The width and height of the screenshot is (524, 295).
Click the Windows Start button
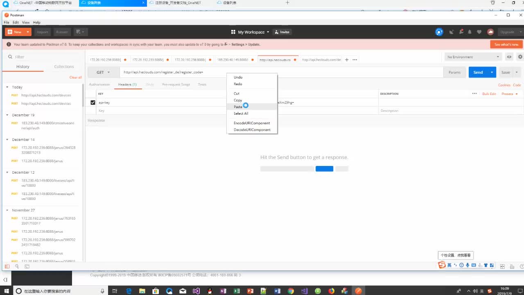click(x=7, y=291)
